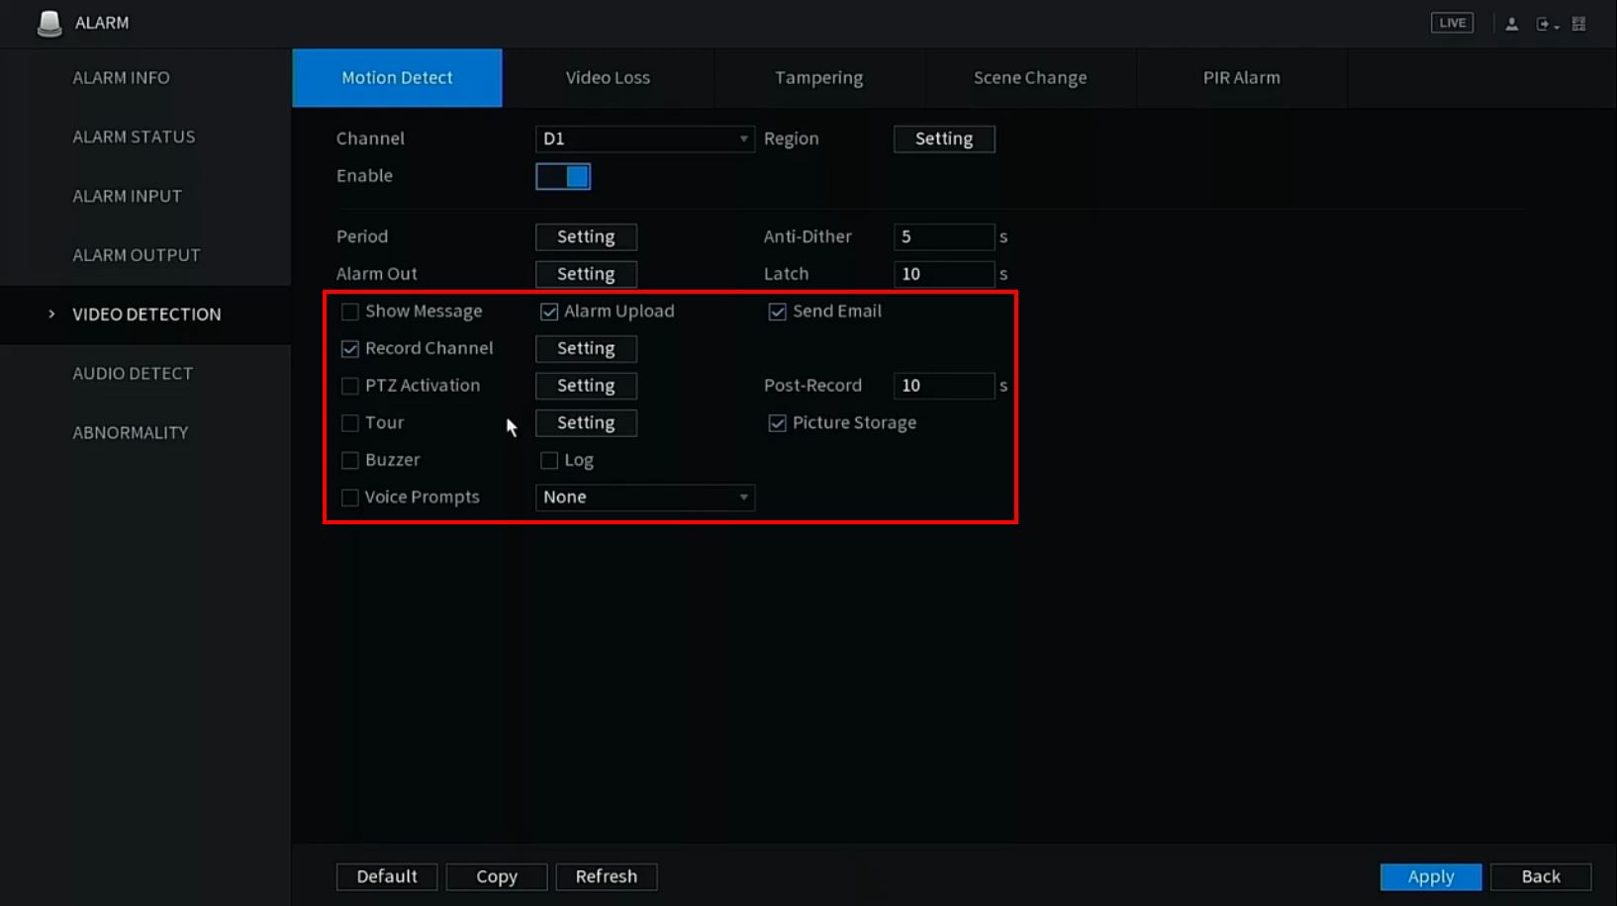
Task: Open the PIR Alarm tab
Action: 1241,77
